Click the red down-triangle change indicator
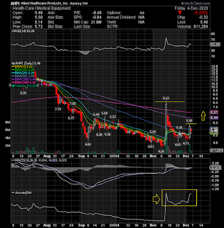Screen dimensions: 224x228 point(180,13)
